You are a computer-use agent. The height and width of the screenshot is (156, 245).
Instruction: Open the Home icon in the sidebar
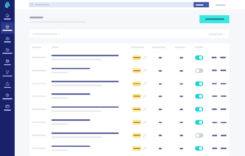(7, 16)
